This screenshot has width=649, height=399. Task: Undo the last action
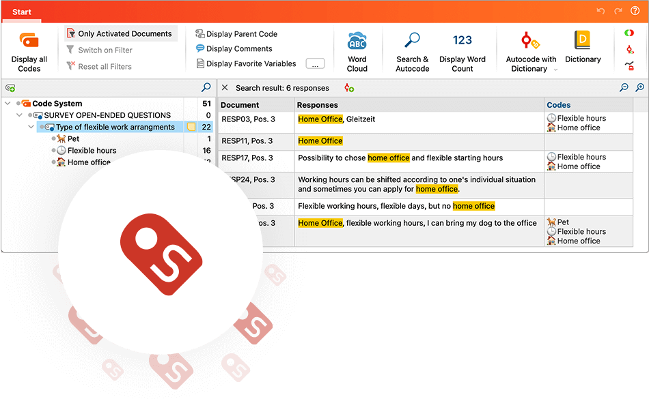[x=600, y=11]
